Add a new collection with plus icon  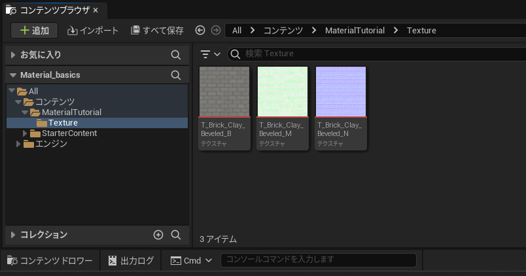[x=158, y=235]
